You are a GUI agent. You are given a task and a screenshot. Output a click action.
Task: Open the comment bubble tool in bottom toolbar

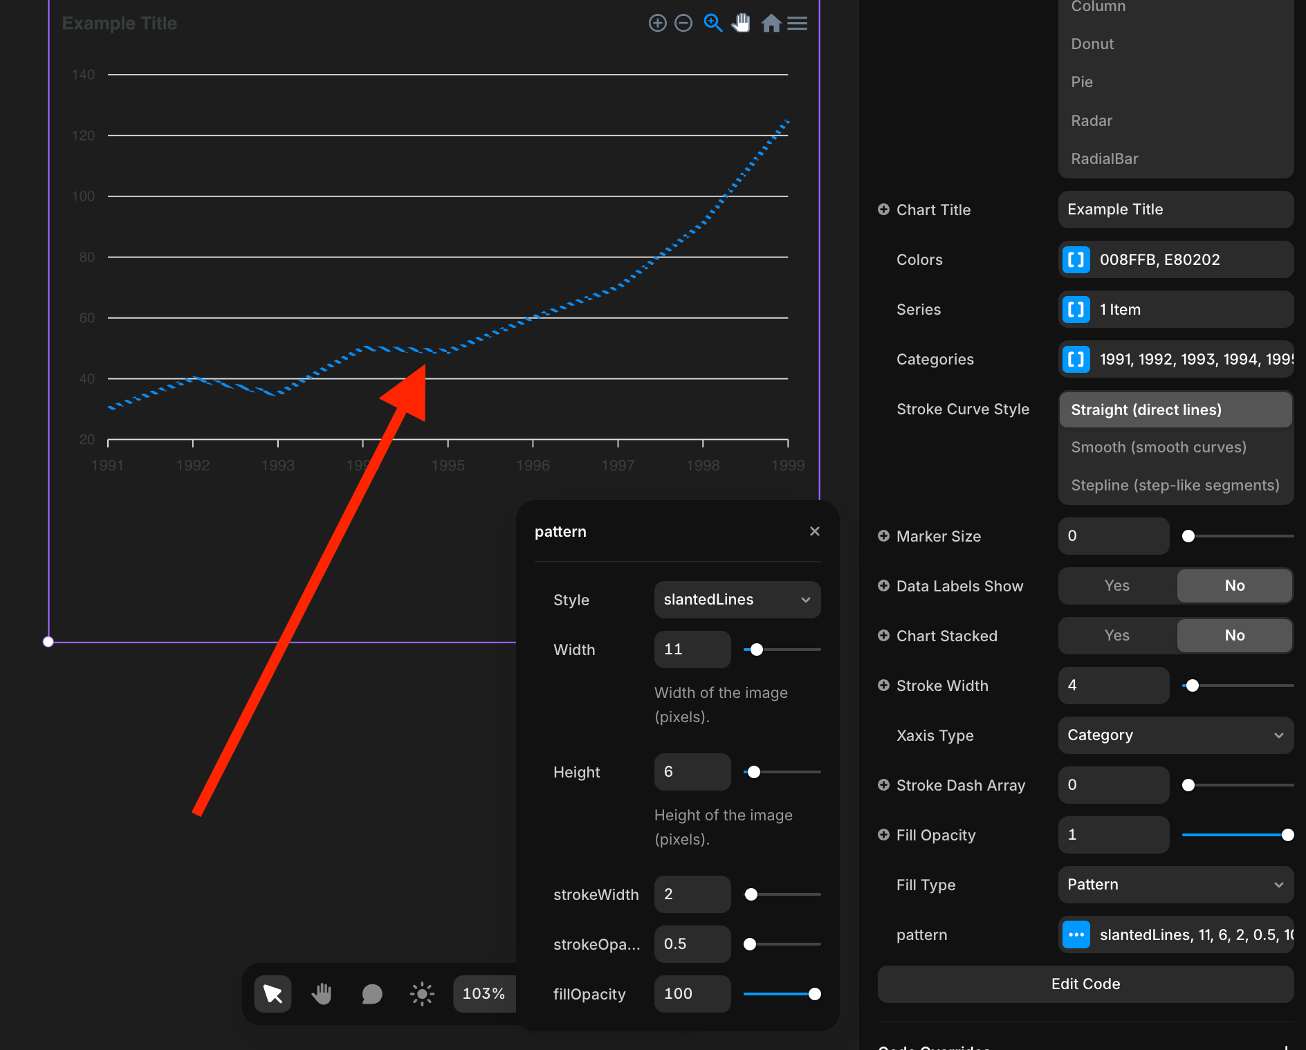coord(371,994)
